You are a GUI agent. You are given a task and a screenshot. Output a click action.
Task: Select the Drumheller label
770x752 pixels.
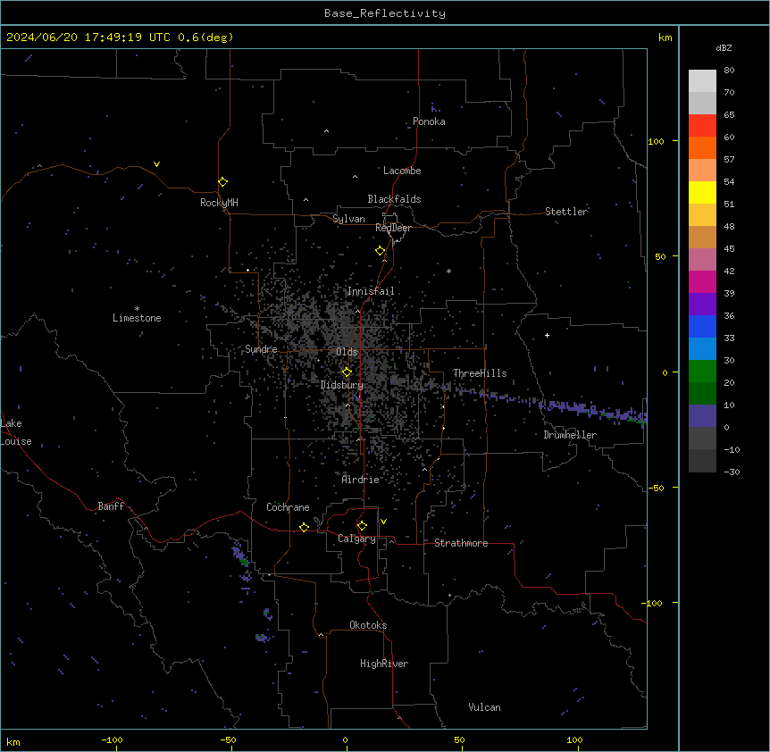tap(570, 435)
